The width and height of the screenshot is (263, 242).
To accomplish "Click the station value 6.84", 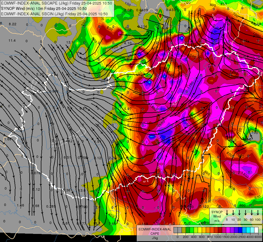I will 55,75.
